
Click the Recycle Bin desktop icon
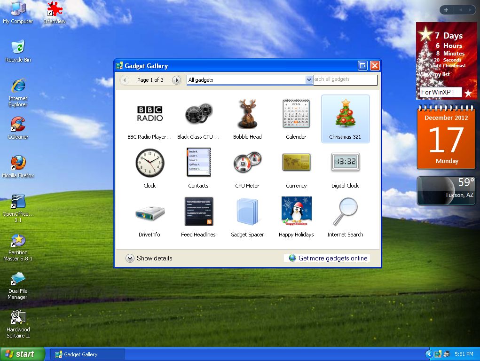click(x=18, y=51)
